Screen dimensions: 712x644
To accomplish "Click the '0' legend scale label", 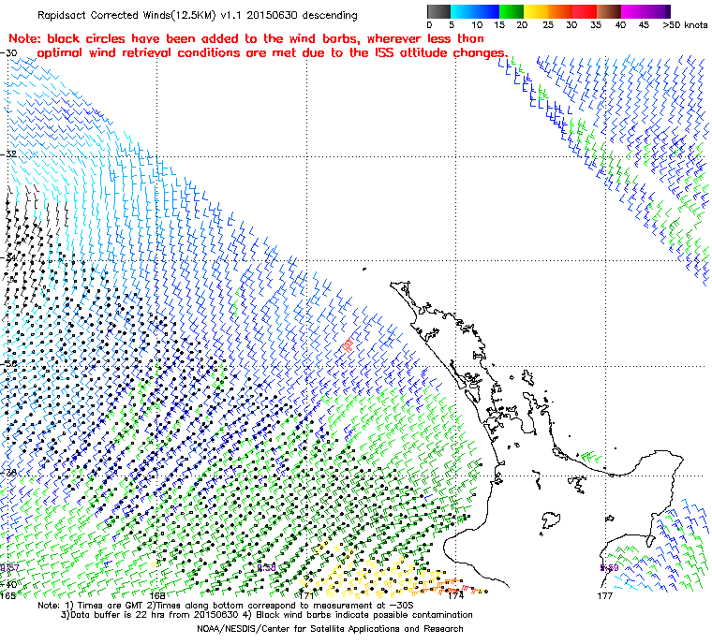I will tap(430, 25).
